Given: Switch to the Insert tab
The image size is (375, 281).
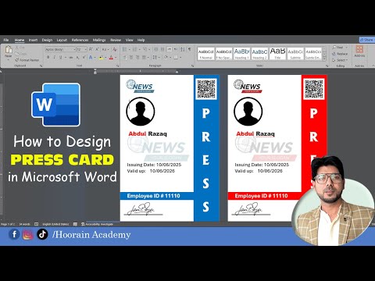Looking at the screenshot, I should click(x=33, y=40).
